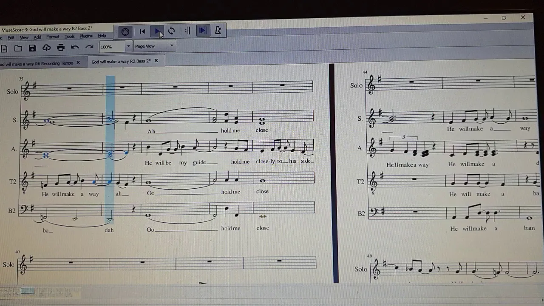The width and height of the screenshot is (544, 306).
Task: Toggle play repeats button
Action: point(187,31)
